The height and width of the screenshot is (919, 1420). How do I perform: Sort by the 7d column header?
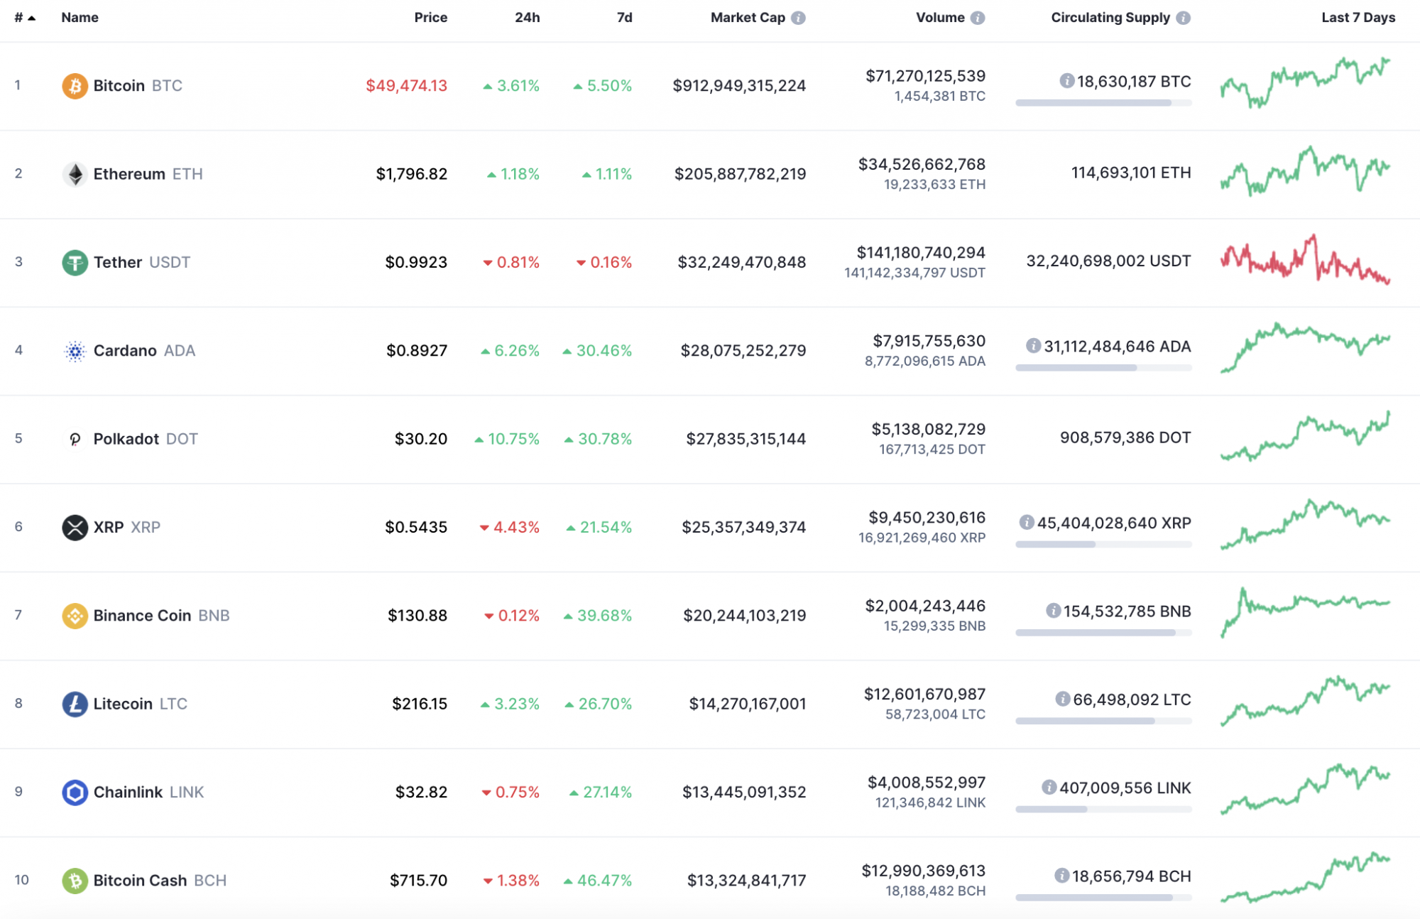tap(624, 18)
